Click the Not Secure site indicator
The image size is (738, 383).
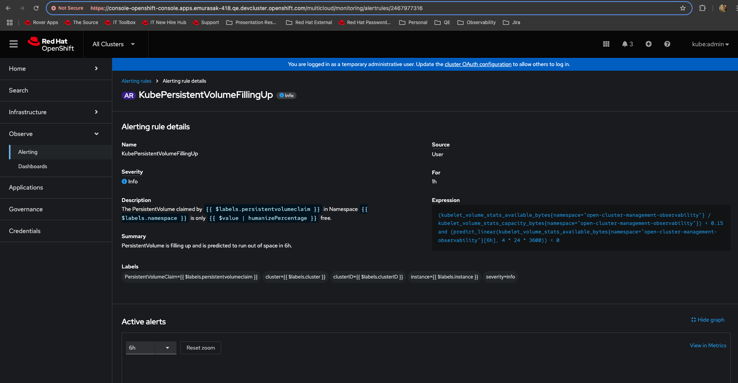67,8
